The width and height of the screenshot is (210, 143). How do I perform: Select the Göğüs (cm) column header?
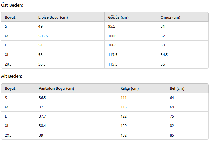[x=131, y=17]
